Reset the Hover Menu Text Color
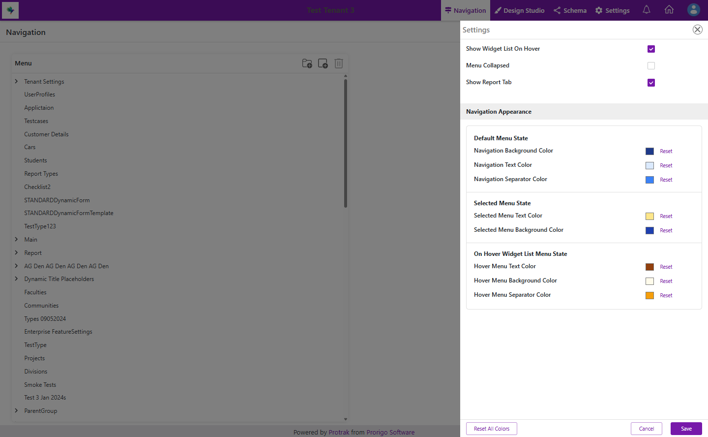This screenshot has height=437, width=708. [666, 267]
